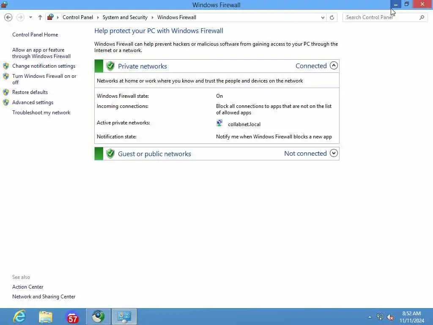
Task: Collapse the Private networks section
Action: click(334, 66)
